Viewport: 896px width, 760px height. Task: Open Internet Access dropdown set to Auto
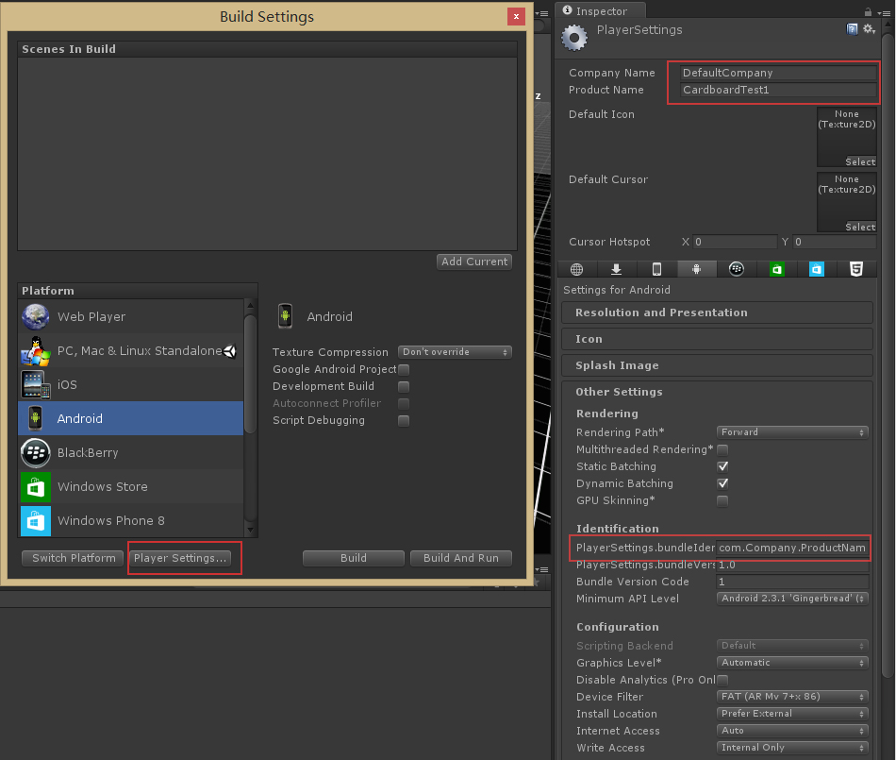pos(792,731)
